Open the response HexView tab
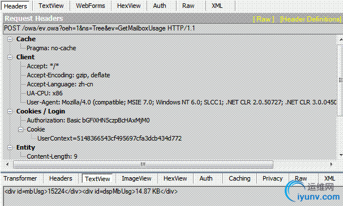Screen dimensions: 343x206 tap(175, 178)
